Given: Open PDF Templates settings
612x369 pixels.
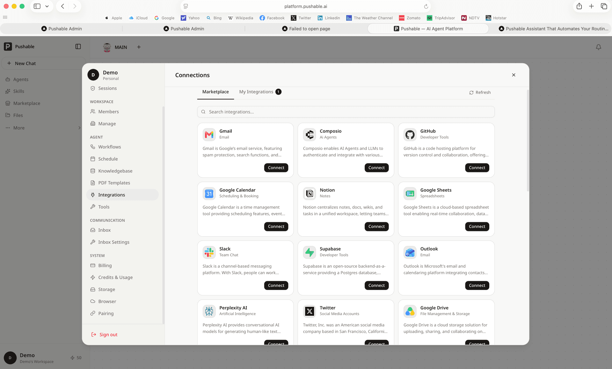Looking at the screenshot, I should click(x=122, y=183).
